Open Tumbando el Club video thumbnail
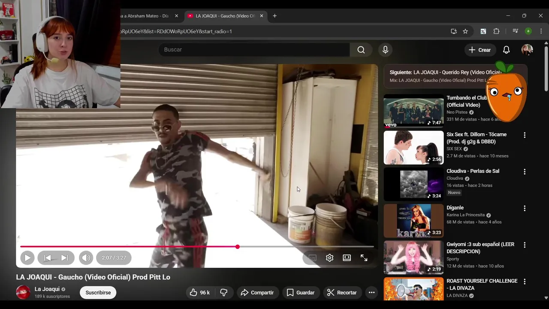 [413, 111]
